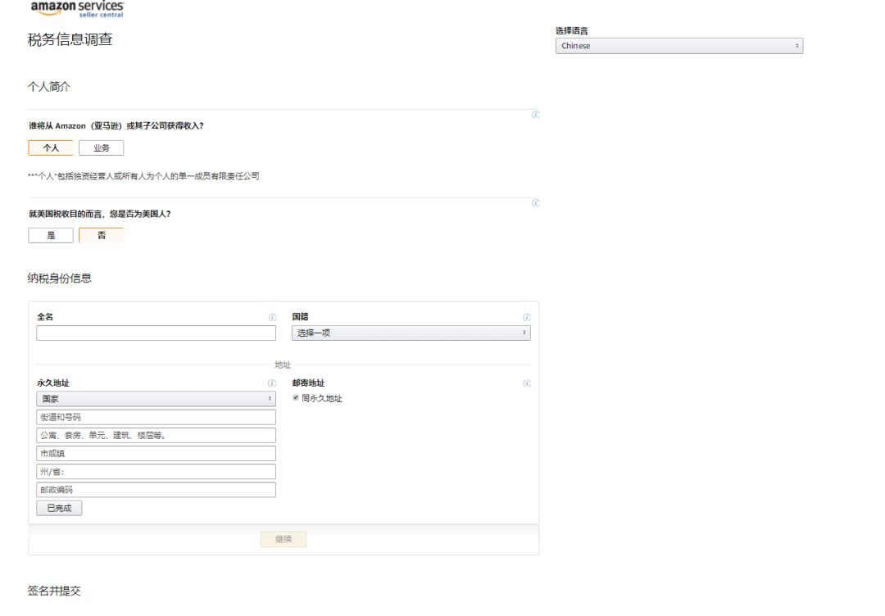Viewport: 885px width, 616px height.
Task: Select 个人 as income recipient
Action: (x=51, y=147)
